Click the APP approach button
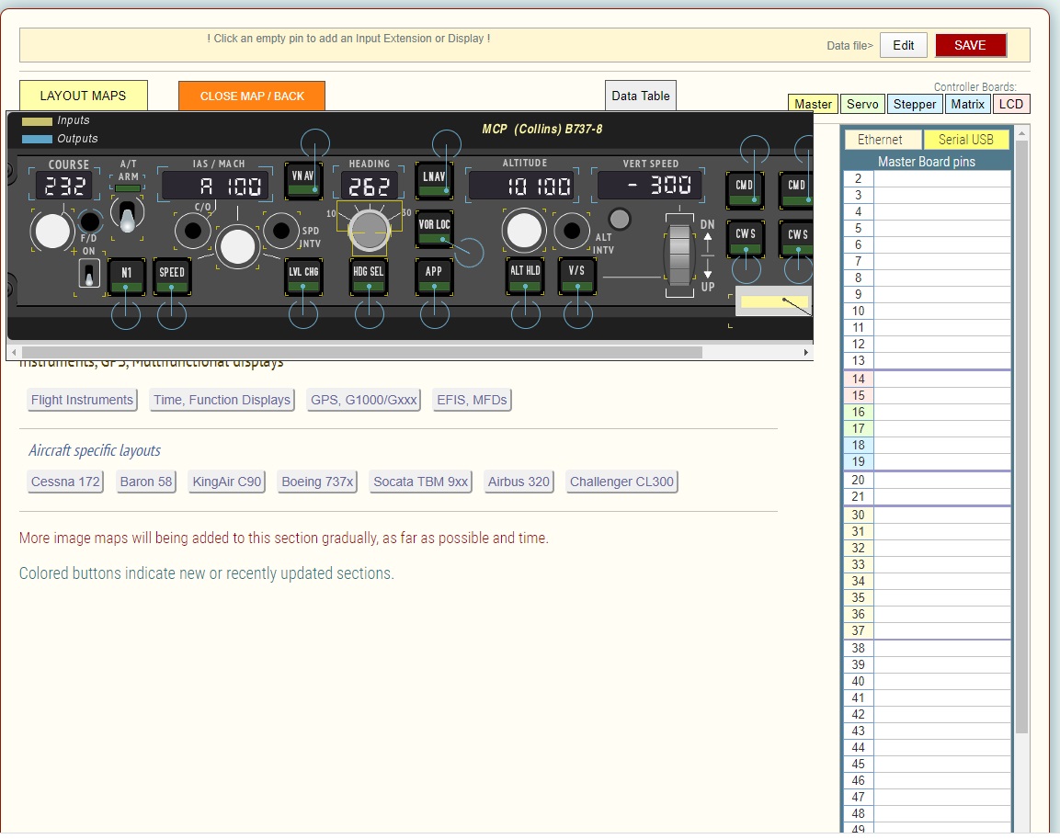This screenshot has height=839, width=1060. point(434,276)
